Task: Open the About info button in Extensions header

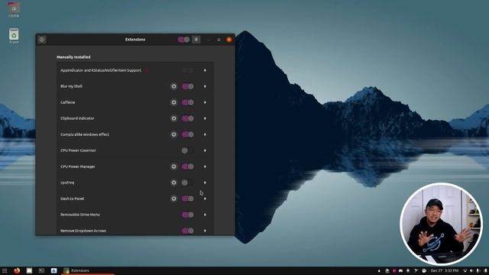Action: tap(42, 40)
